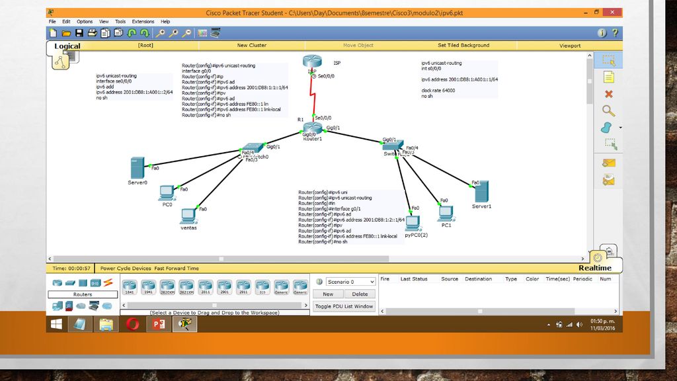Pick the 1941 router model

pos(149,287)
